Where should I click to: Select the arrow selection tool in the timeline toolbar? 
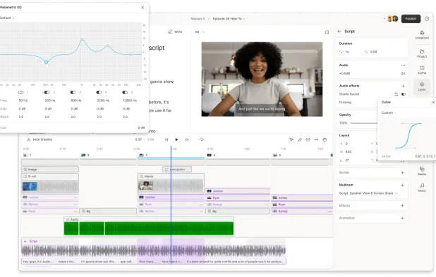pos(291,140)
